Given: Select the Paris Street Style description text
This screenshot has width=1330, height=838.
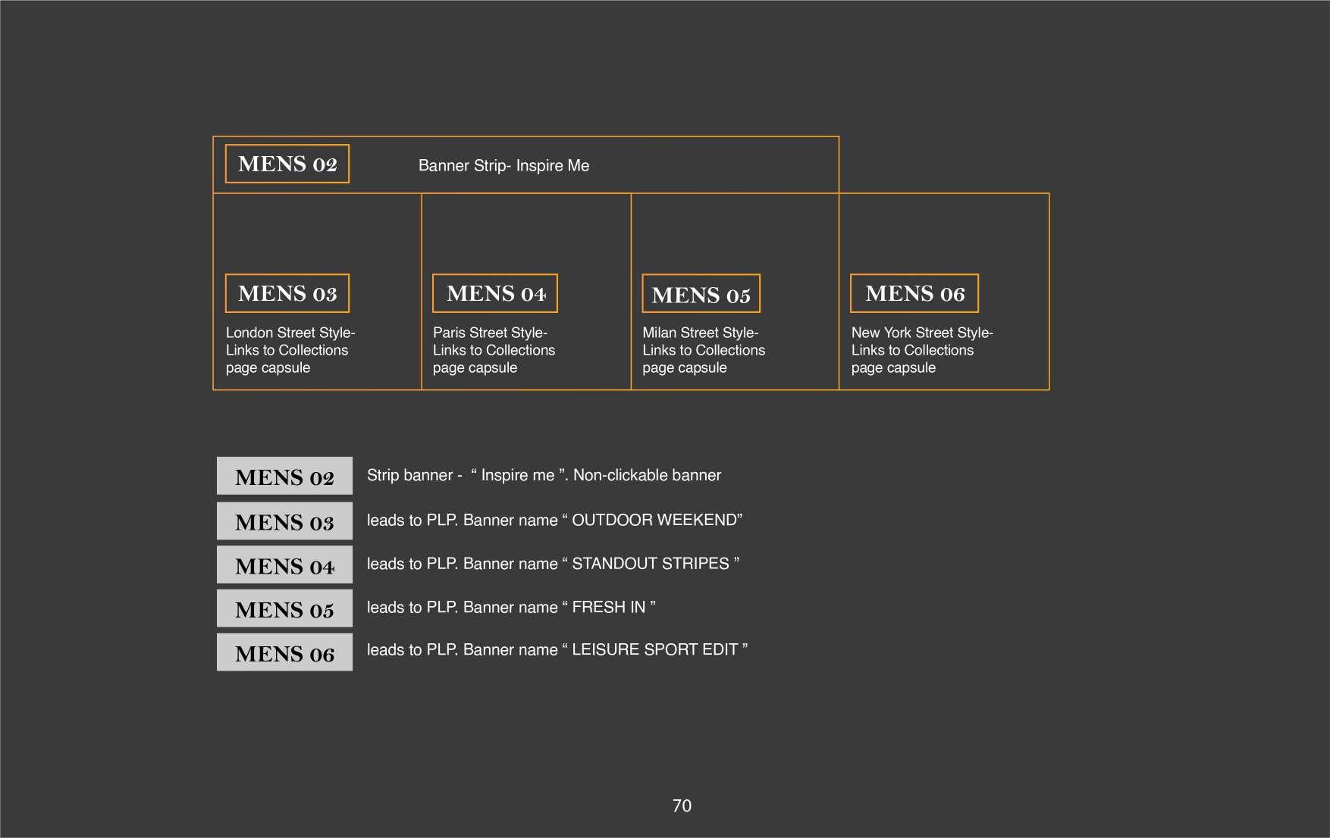Looking at the screenshot, I should tap(494, 350).
